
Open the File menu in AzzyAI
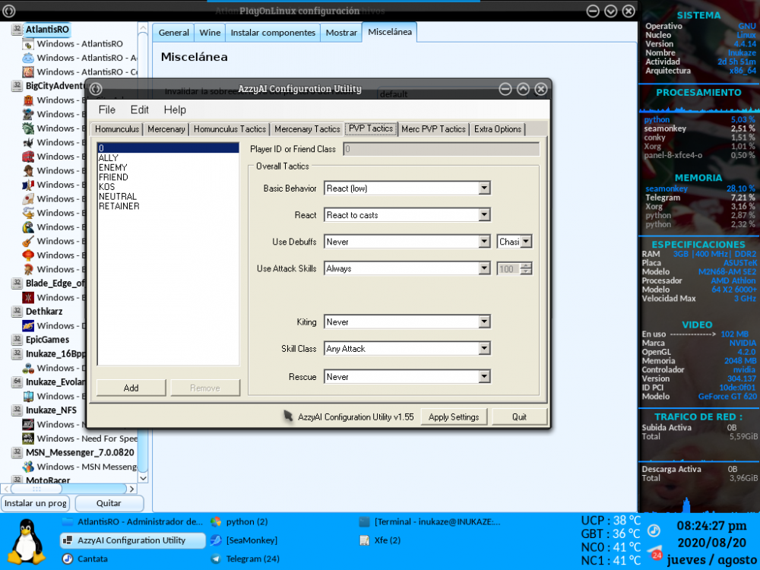pyautogui.click(x=106, y=110)
